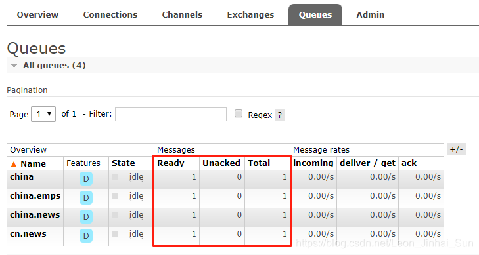
Task: Open the china.news queue details
Action: (35, 215)
